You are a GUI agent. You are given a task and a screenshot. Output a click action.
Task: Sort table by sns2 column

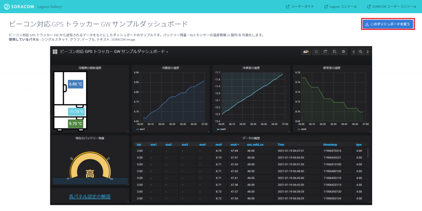(169, 144)
